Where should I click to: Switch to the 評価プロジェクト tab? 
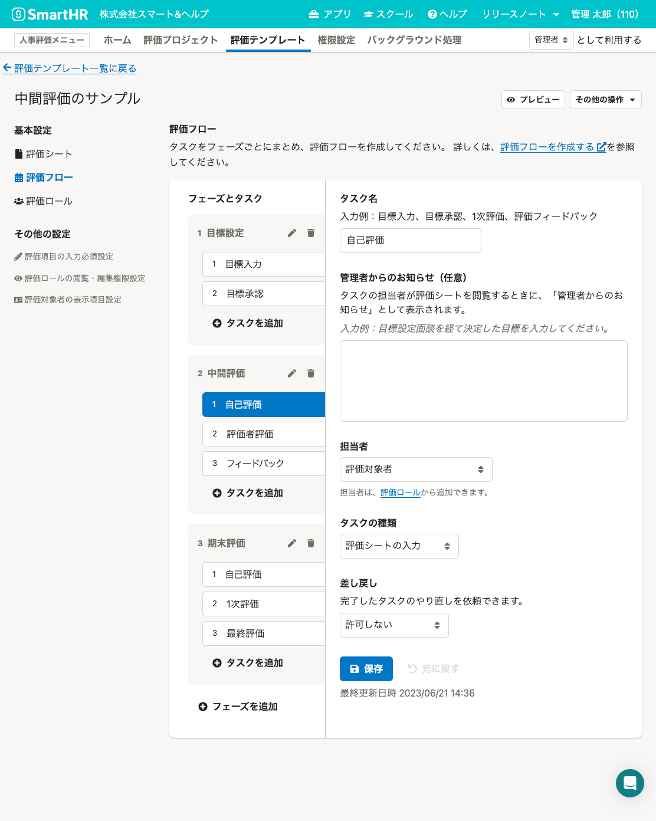click(181, 40)
